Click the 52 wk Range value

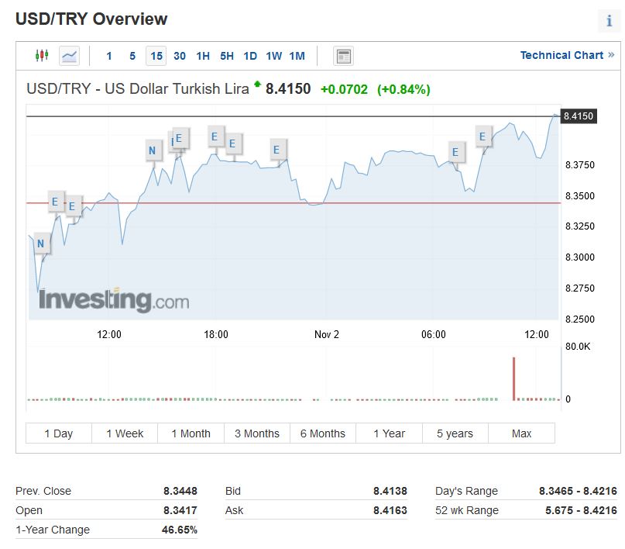coord(581,510)
